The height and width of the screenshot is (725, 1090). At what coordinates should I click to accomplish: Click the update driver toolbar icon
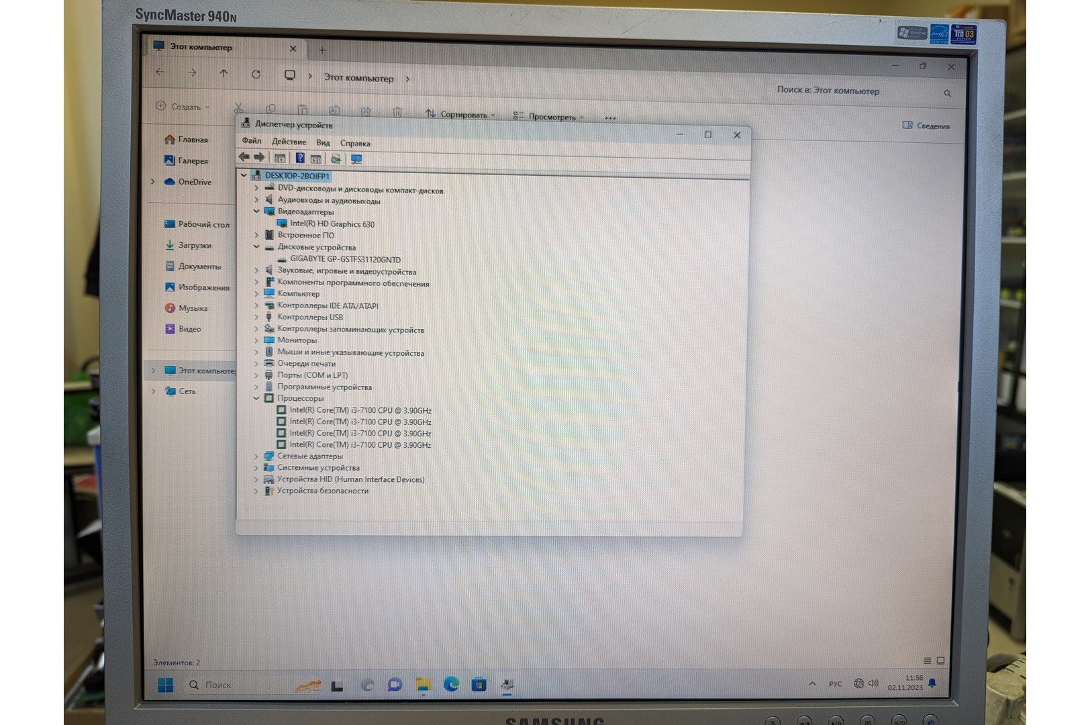click(x=336, y=159)
